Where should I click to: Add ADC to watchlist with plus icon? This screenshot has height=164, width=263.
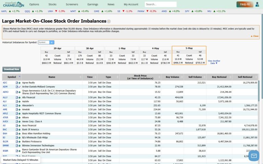pyautogui.click(x=20, y=83)
